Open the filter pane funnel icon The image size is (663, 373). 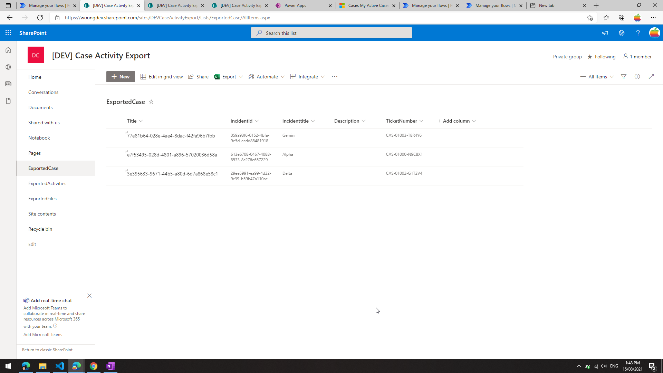tap(624, 77)
